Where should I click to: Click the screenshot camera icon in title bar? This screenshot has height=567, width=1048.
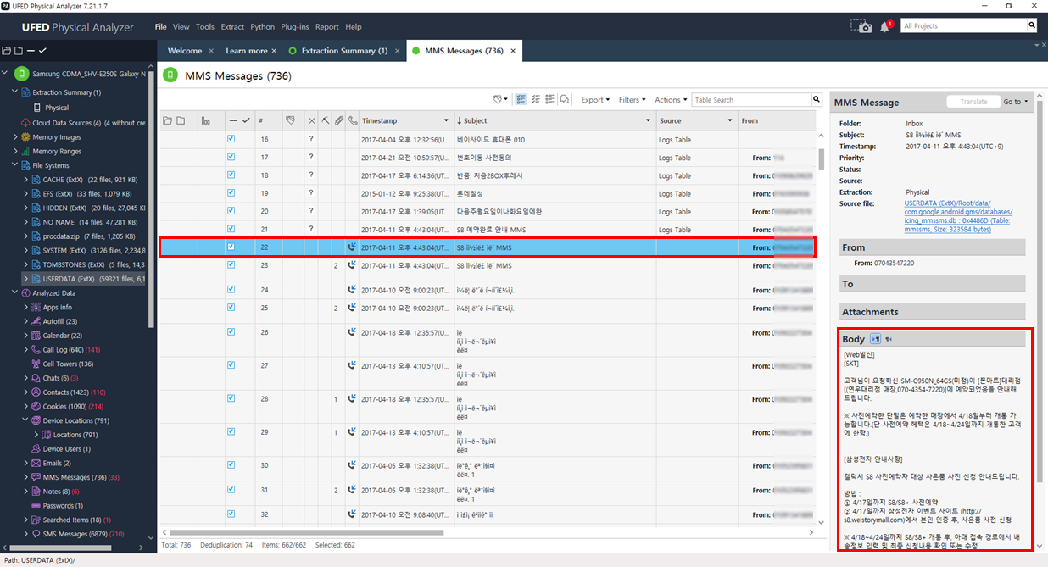pos(861,26)
